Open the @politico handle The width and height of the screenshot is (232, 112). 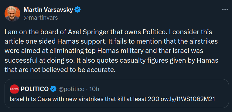[x=71, y=89]
